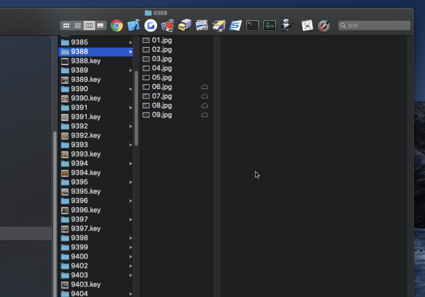Image resolution: width=425 pixels, height=297 pixels.
Task: Select file 02.jpg
Action: (162, 49)
